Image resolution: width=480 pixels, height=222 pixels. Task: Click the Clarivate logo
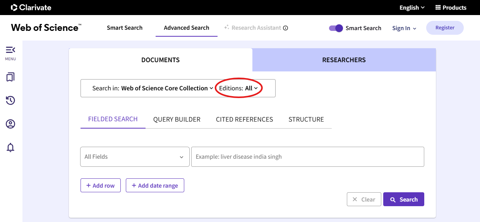[x=31, y=7]
